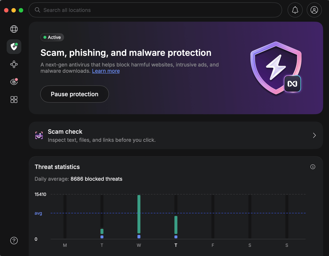
Task: Open the apps grid sidebar icon
Action: tap(14, 99)
